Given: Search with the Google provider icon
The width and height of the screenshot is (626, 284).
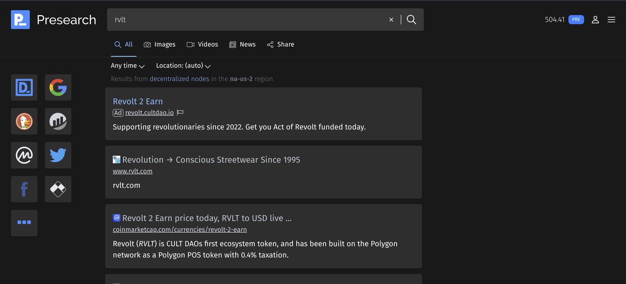Looking at the screenshot, I should pos(58,87).
